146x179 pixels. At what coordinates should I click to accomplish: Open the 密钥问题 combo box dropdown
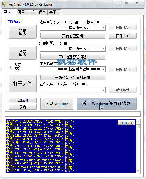[103, 49]
